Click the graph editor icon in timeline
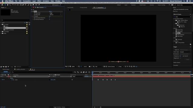193x108 pixels. coord(89,72)
